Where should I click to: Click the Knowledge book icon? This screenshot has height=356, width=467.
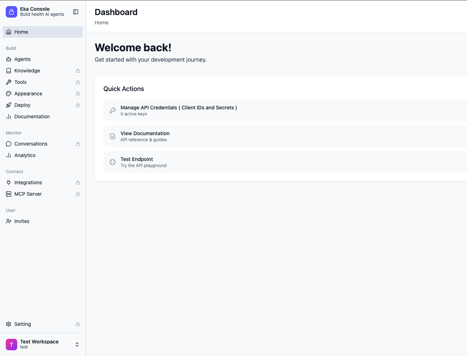click(x=9, y=71)
